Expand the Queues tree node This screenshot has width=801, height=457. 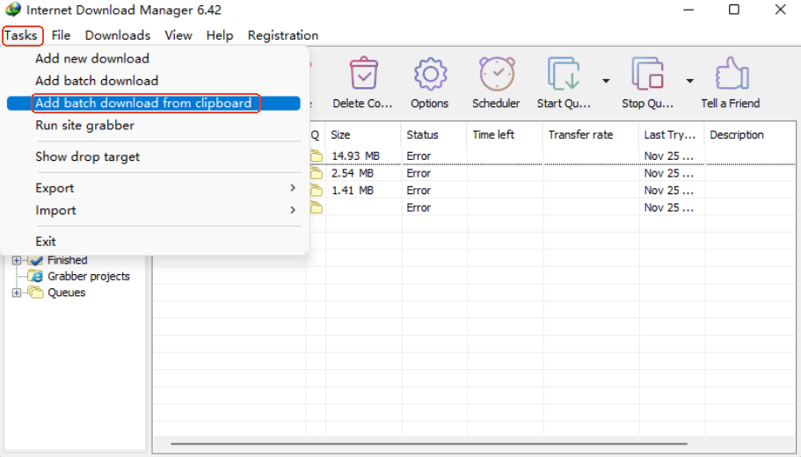tap(16, 293)
